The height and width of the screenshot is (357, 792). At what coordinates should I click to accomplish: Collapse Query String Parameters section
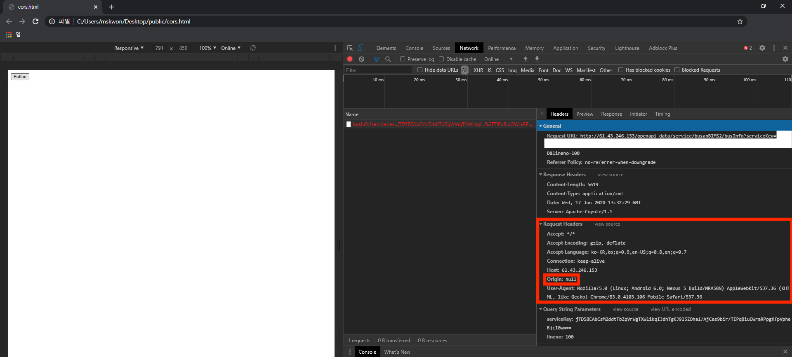tap(541, 309)
